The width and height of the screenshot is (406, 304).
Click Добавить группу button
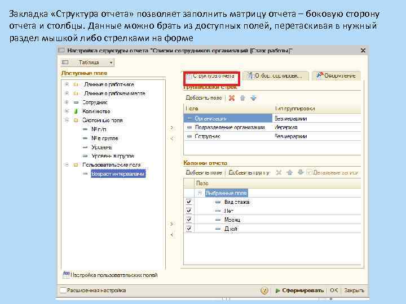click(x=249, y=172)
